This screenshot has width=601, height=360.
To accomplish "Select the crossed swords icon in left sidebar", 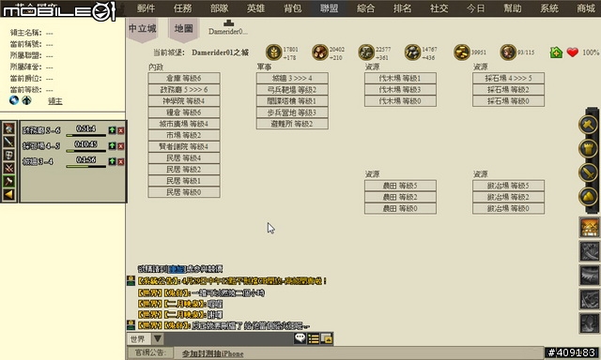I will tap(8, 168).
